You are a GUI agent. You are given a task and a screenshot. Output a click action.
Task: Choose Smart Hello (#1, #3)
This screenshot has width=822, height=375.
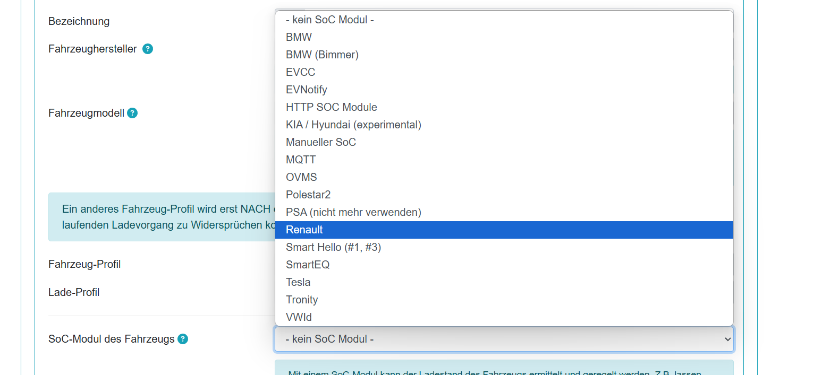pos(504,247)
